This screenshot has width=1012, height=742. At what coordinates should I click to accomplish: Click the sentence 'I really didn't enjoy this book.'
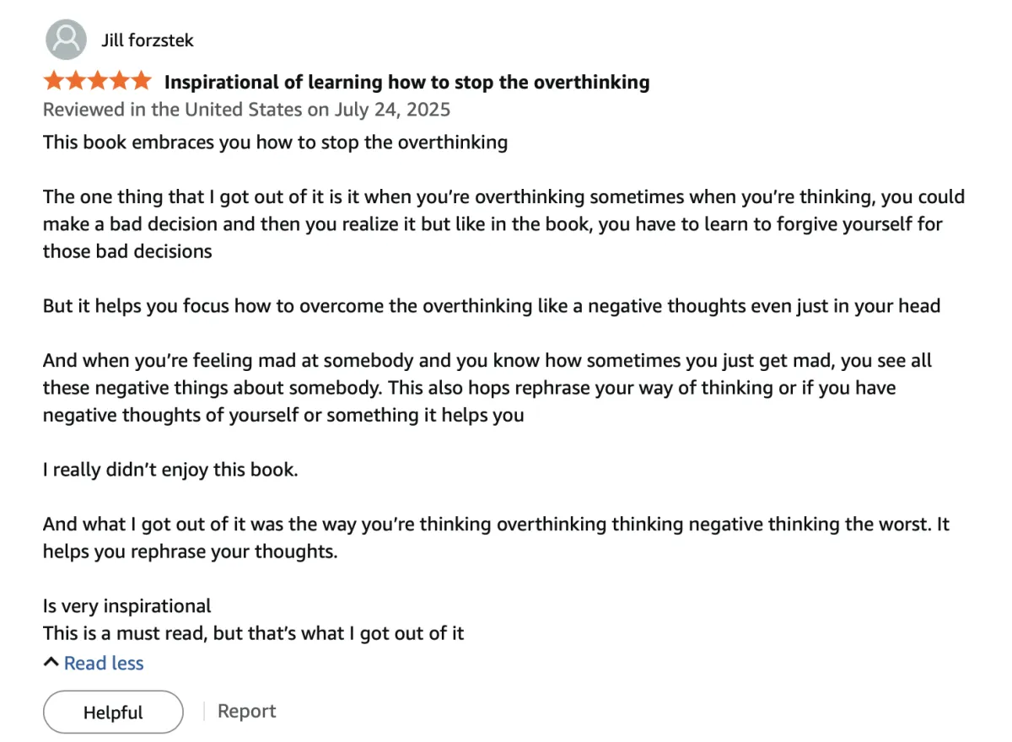coord(170,470)
